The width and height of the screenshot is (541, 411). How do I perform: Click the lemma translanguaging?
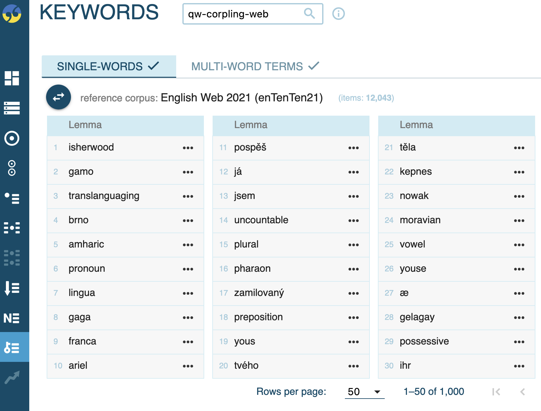104,196
